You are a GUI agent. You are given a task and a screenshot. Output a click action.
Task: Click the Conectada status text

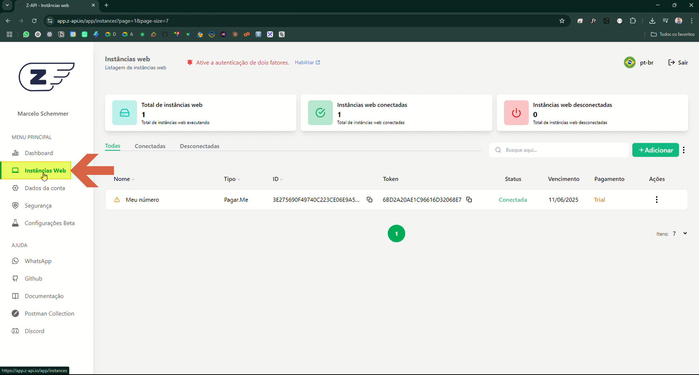(513, 200)
